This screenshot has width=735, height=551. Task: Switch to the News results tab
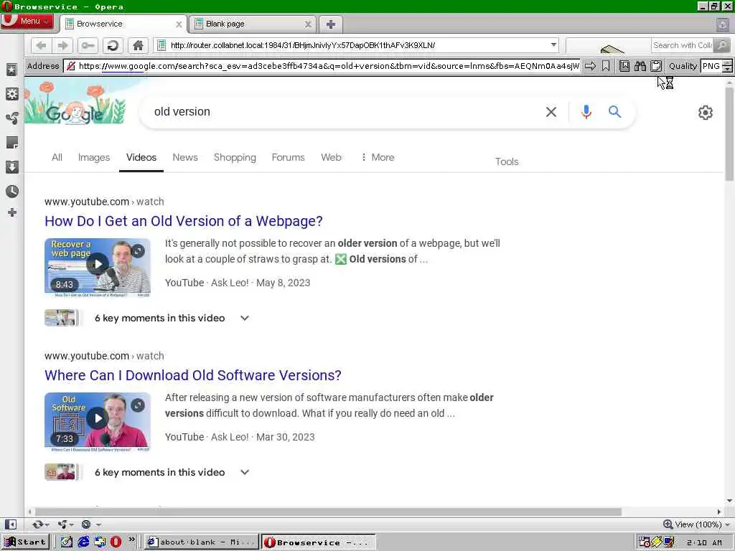185,157
